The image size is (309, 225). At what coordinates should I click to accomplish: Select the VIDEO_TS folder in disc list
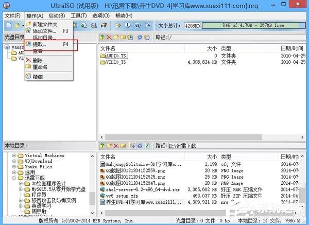113,62
